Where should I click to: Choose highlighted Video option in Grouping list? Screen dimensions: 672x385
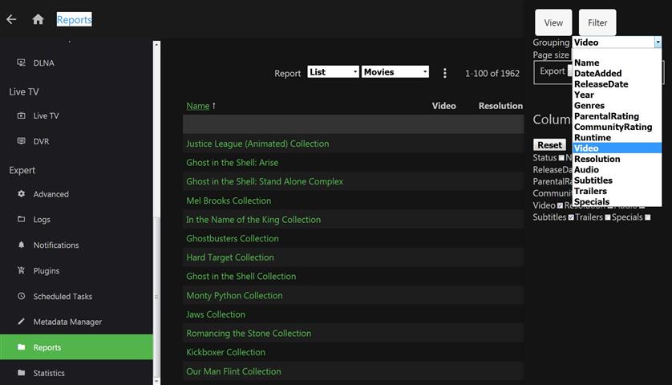(617, 148)
